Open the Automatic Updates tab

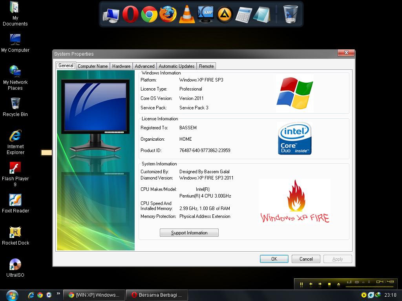coord(177,66)
